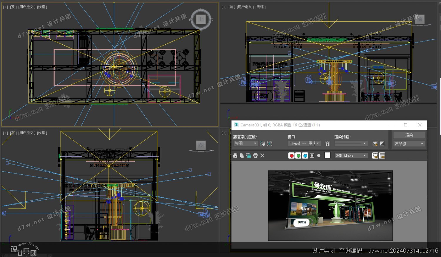Open the viewport dropdown in render window
This screenshot has width=441, height=257.
coord(304,143)
